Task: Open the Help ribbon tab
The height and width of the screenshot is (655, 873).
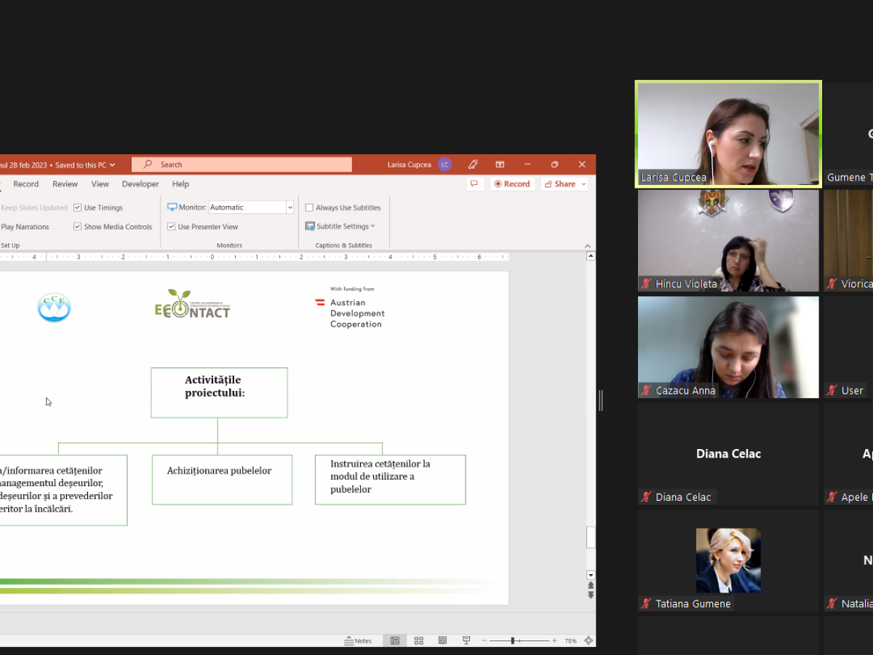Action: (180, 184)
